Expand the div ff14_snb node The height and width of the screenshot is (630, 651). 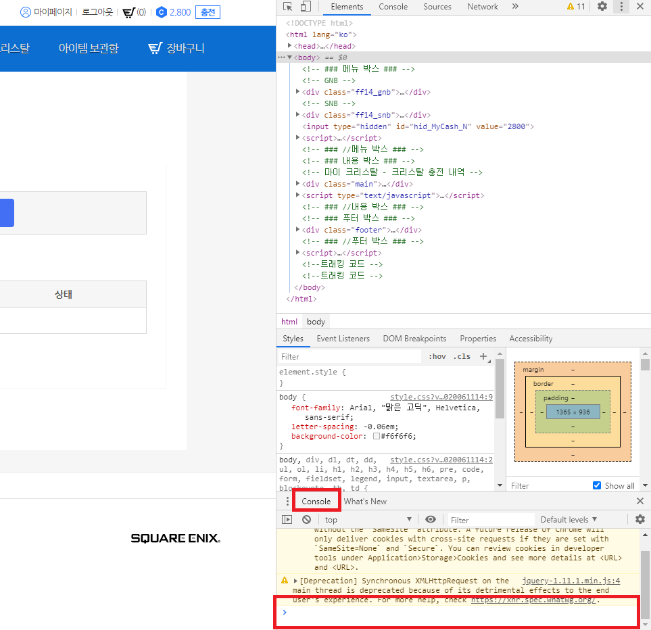[297, 114]
